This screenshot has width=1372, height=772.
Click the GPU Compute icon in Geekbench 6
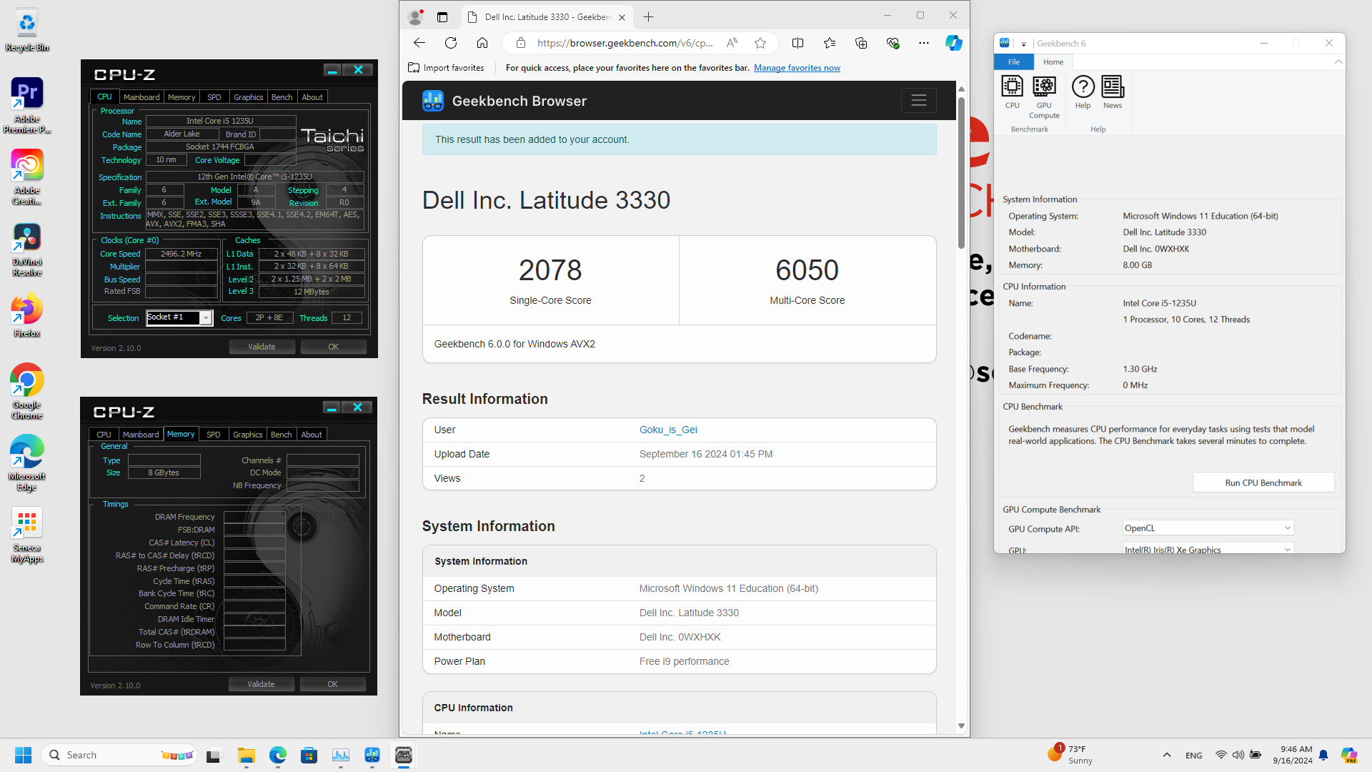coord(1044,97)
